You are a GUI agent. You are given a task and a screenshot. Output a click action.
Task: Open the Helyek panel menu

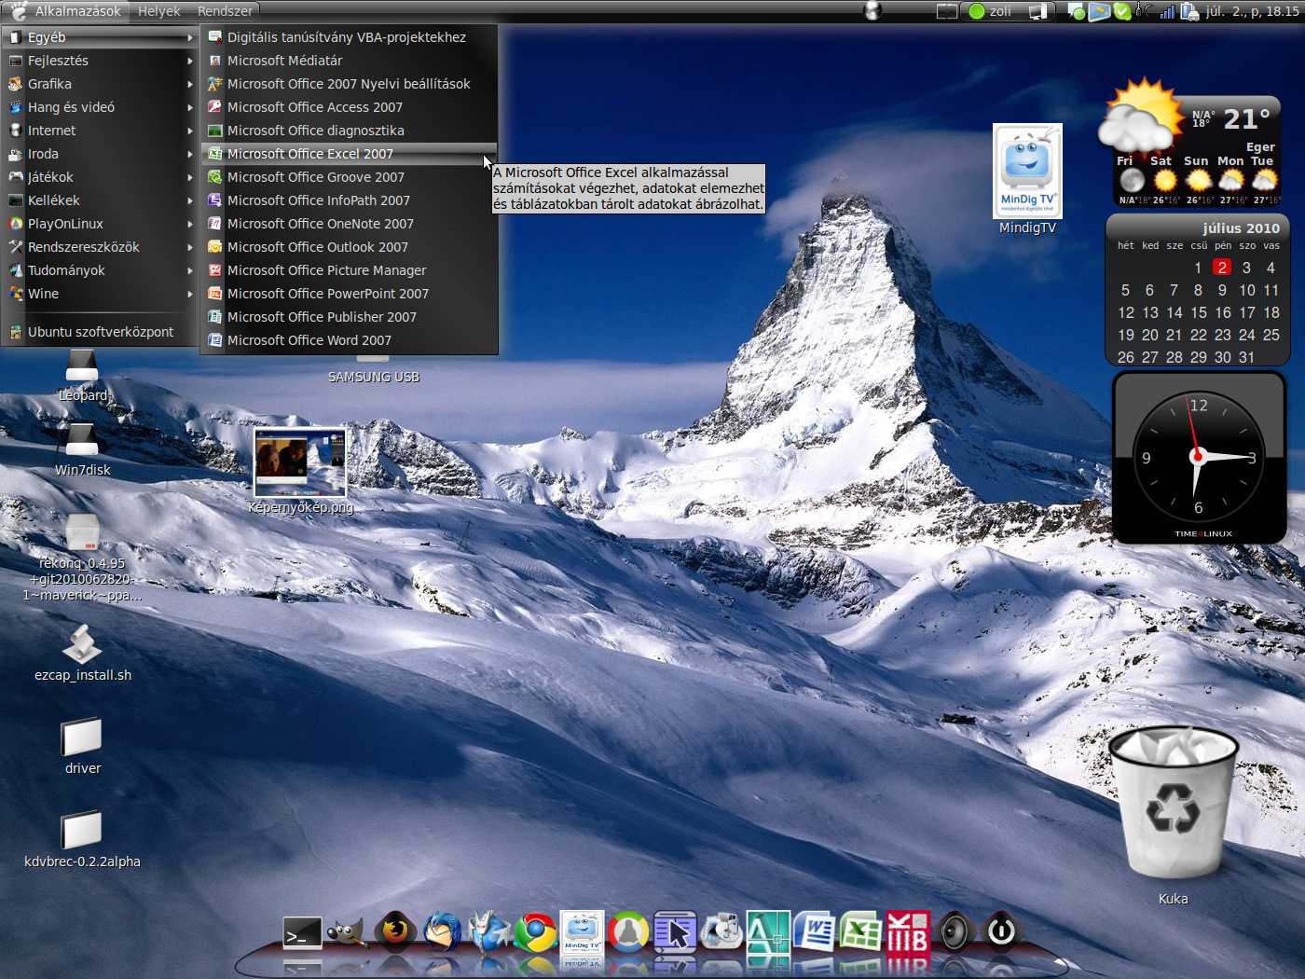tap(159, 11)
